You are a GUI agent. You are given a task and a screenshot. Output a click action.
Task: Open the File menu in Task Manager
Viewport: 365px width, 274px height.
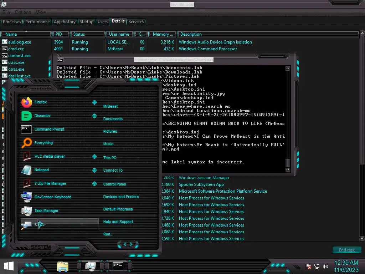[6, 12]
